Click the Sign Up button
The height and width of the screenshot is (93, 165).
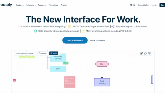(x=162, y=5)
